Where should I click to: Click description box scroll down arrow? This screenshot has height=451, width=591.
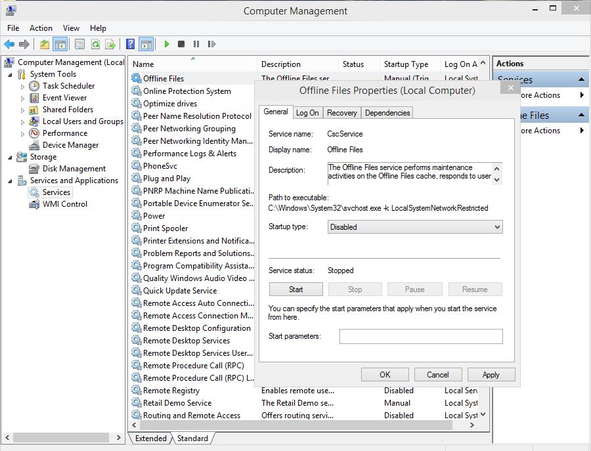tap(497, 180)
